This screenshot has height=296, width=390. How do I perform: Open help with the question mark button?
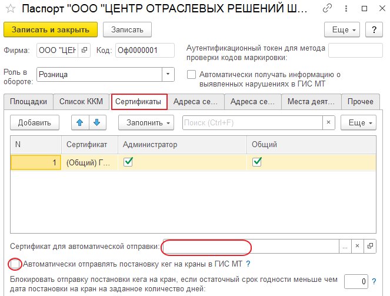[374, 29]
